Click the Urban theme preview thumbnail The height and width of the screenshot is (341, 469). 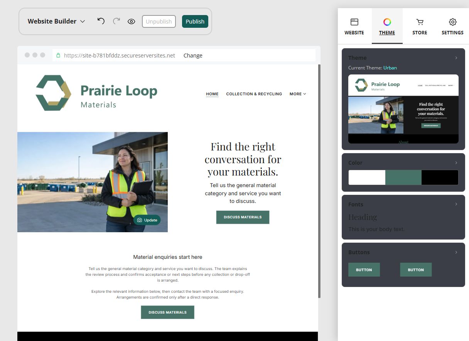tap(403, 109)
